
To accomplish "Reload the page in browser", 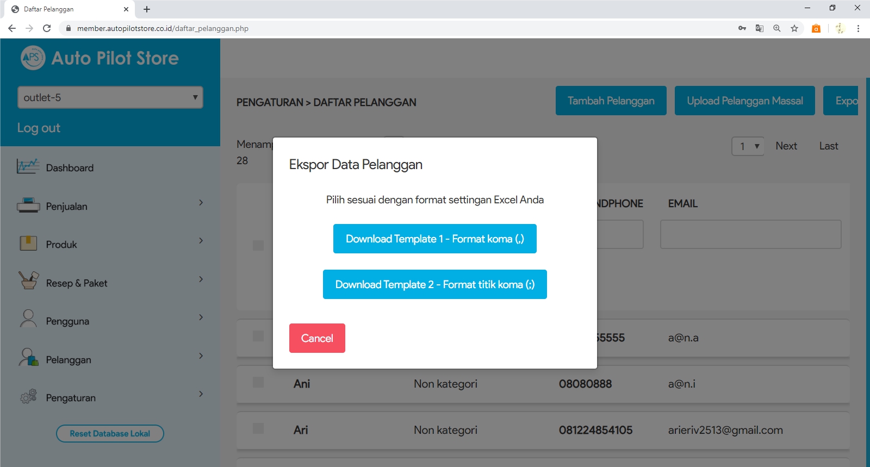I will point(47,28).
